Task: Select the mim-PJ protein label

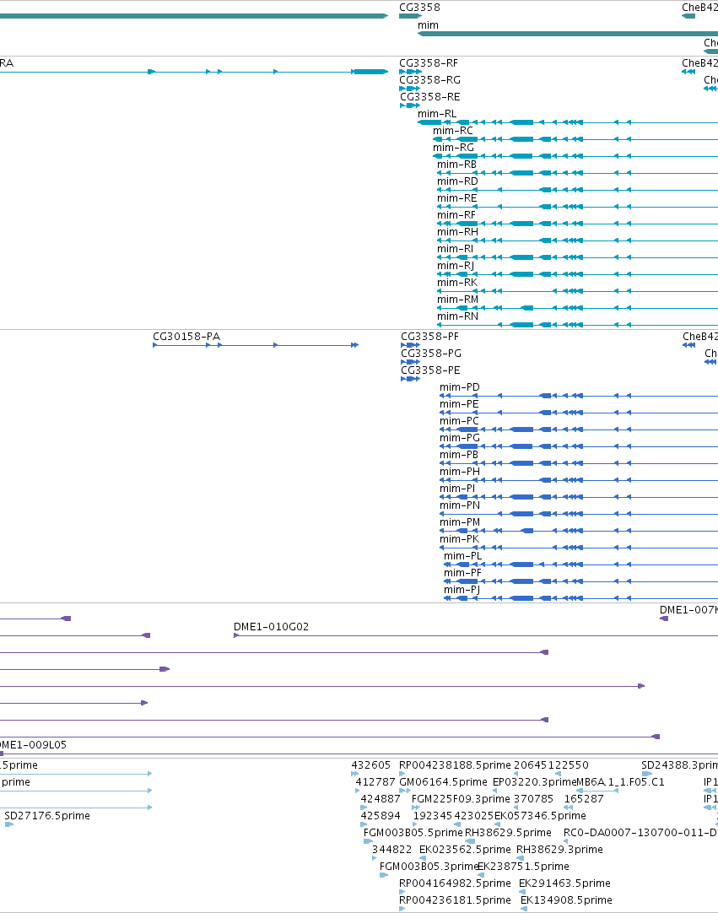Action: tap(462, 590)
